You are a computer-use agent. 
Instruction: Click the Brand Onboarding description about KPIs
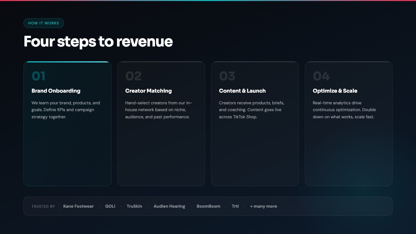click(66, 110)
